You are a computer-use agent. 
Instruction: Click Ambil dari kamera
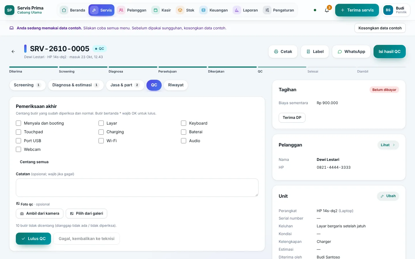point(39,214)
